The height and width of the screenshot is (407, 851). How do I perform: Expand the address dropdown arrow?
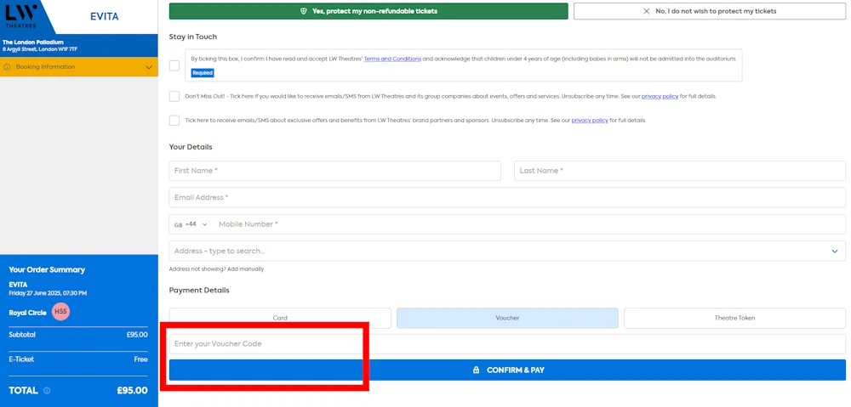click(x=835, y=252)
